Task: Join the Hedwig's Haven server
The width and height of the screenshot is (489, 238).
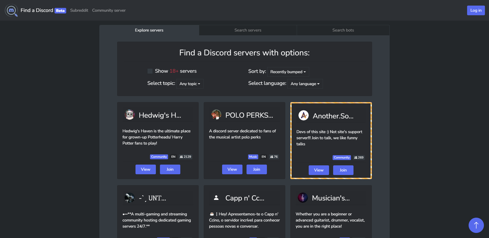Action: (x=170, y=169)
